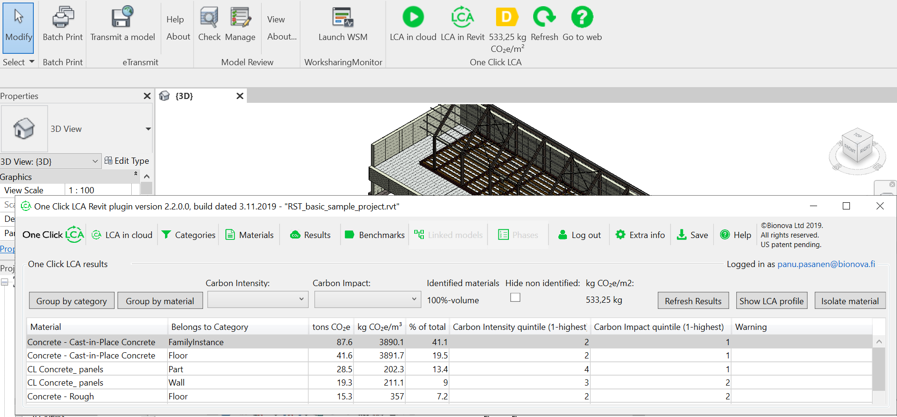Open the Carbon Intensity dropdown

click(x=258, y=299)
